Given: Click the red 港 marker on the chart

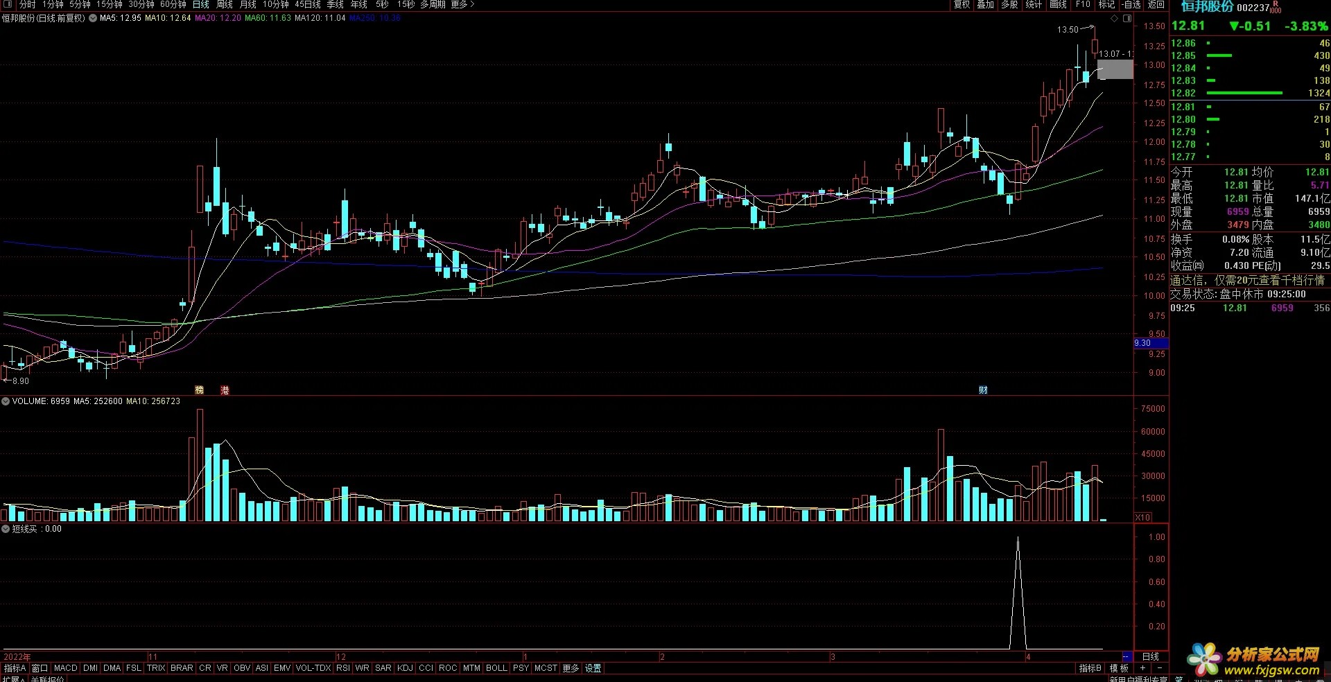Looking at the screenshot, I should click(225, 390).
